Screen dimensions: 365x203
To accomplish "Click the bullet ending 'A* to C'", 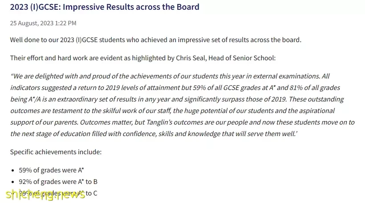I will pyautogui.click(x=58, y=193).
